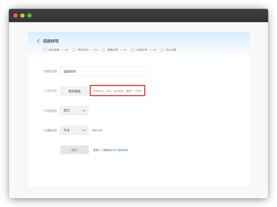Select step 2 等待转写
277x207 pixels.
80,50
